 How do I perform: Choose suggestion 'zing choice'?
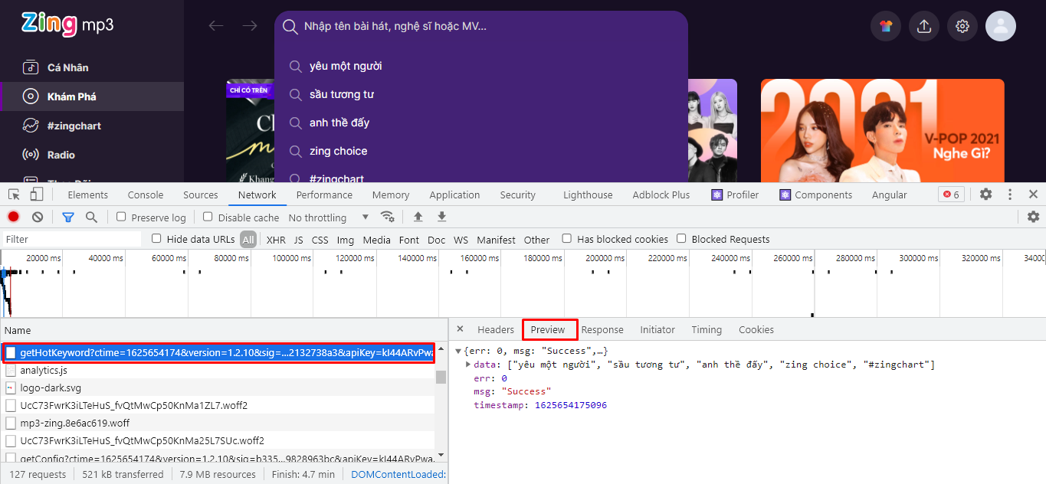point(339,151)
